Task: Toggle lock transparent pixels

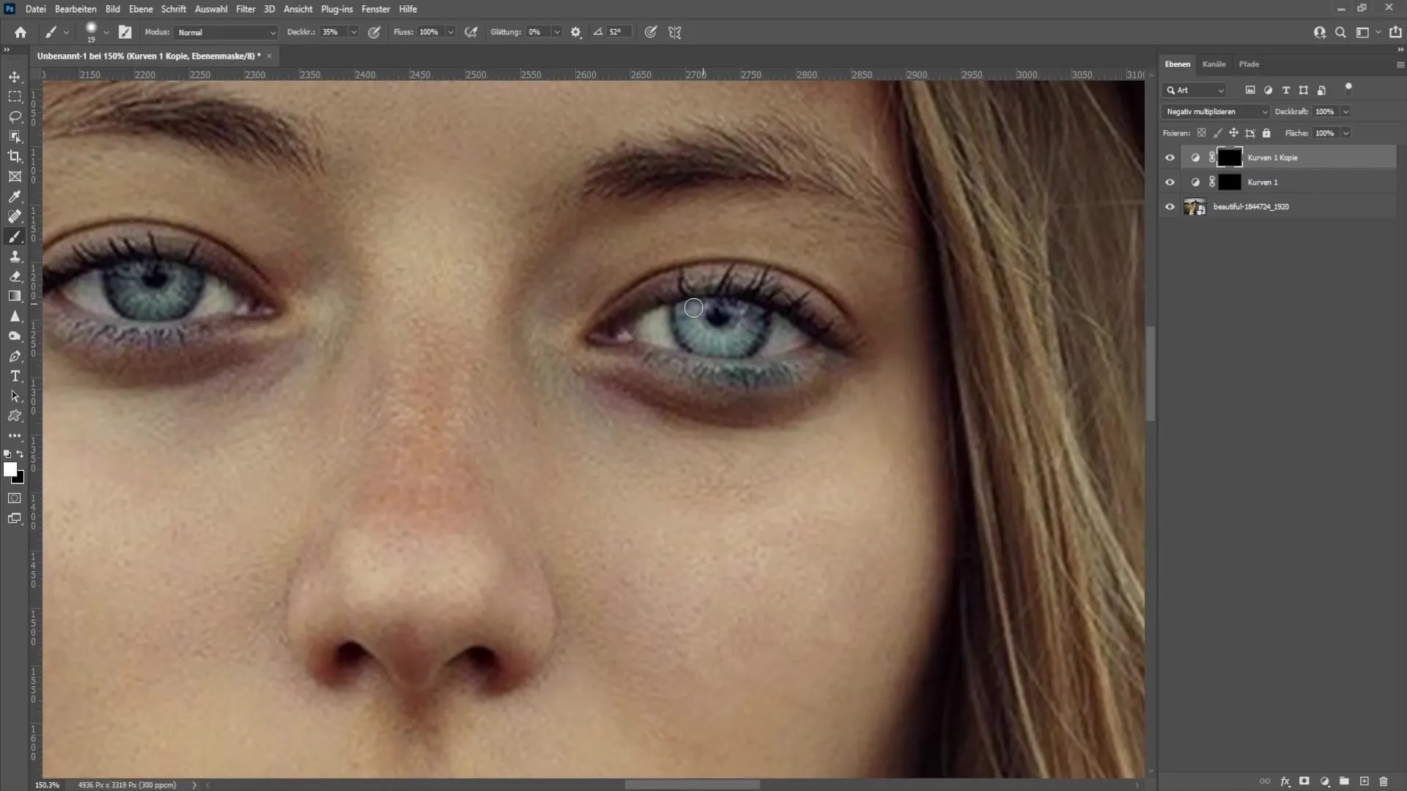Action: [x=1201, y=133]
